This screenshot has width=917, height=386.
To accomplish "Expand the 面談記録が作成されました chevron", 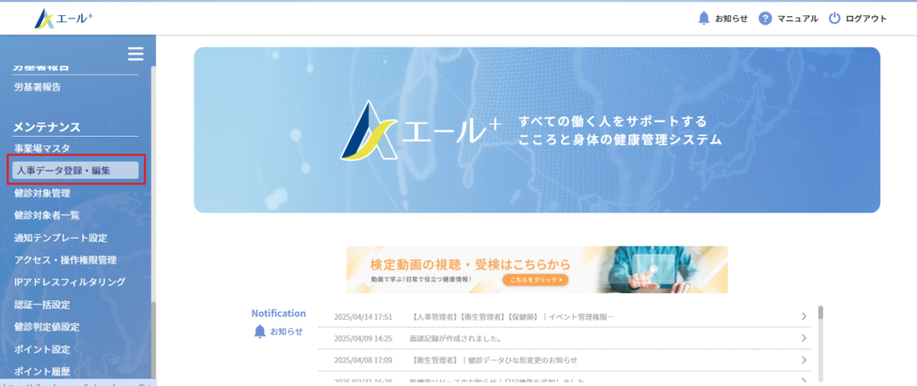I will (x=804, y=338).
